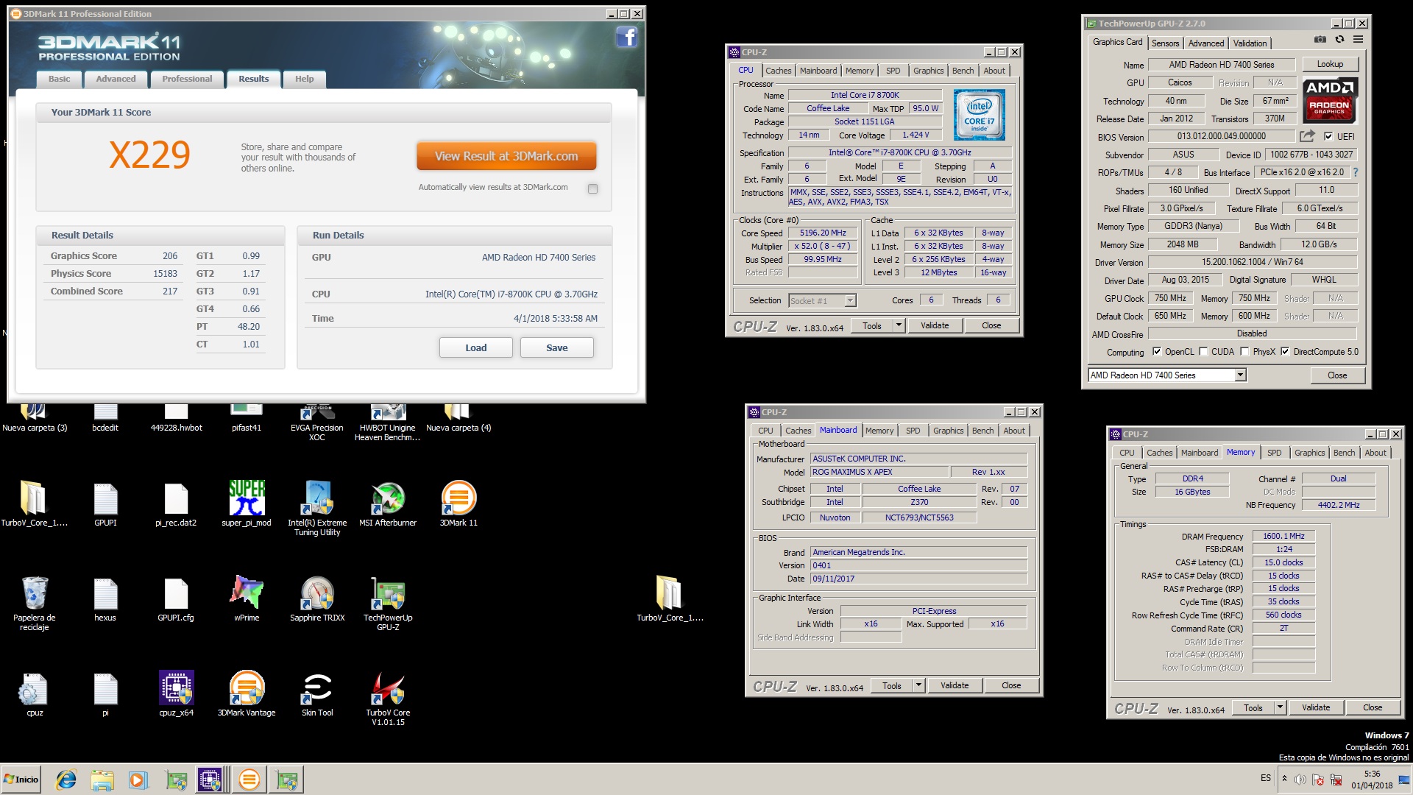
Task: Switch to Advanced tab in 3DMark 11
Action: [x=116, y=79]
